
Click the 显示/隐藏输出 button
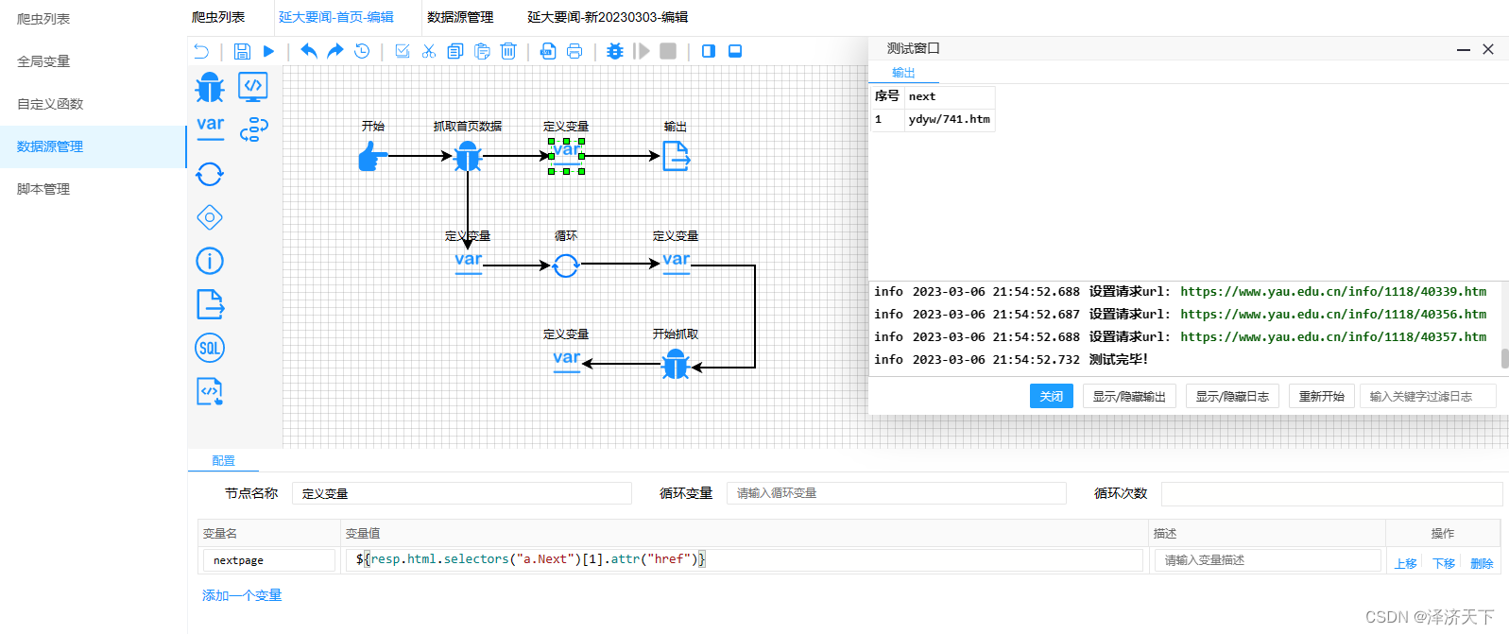[1129, 396]
